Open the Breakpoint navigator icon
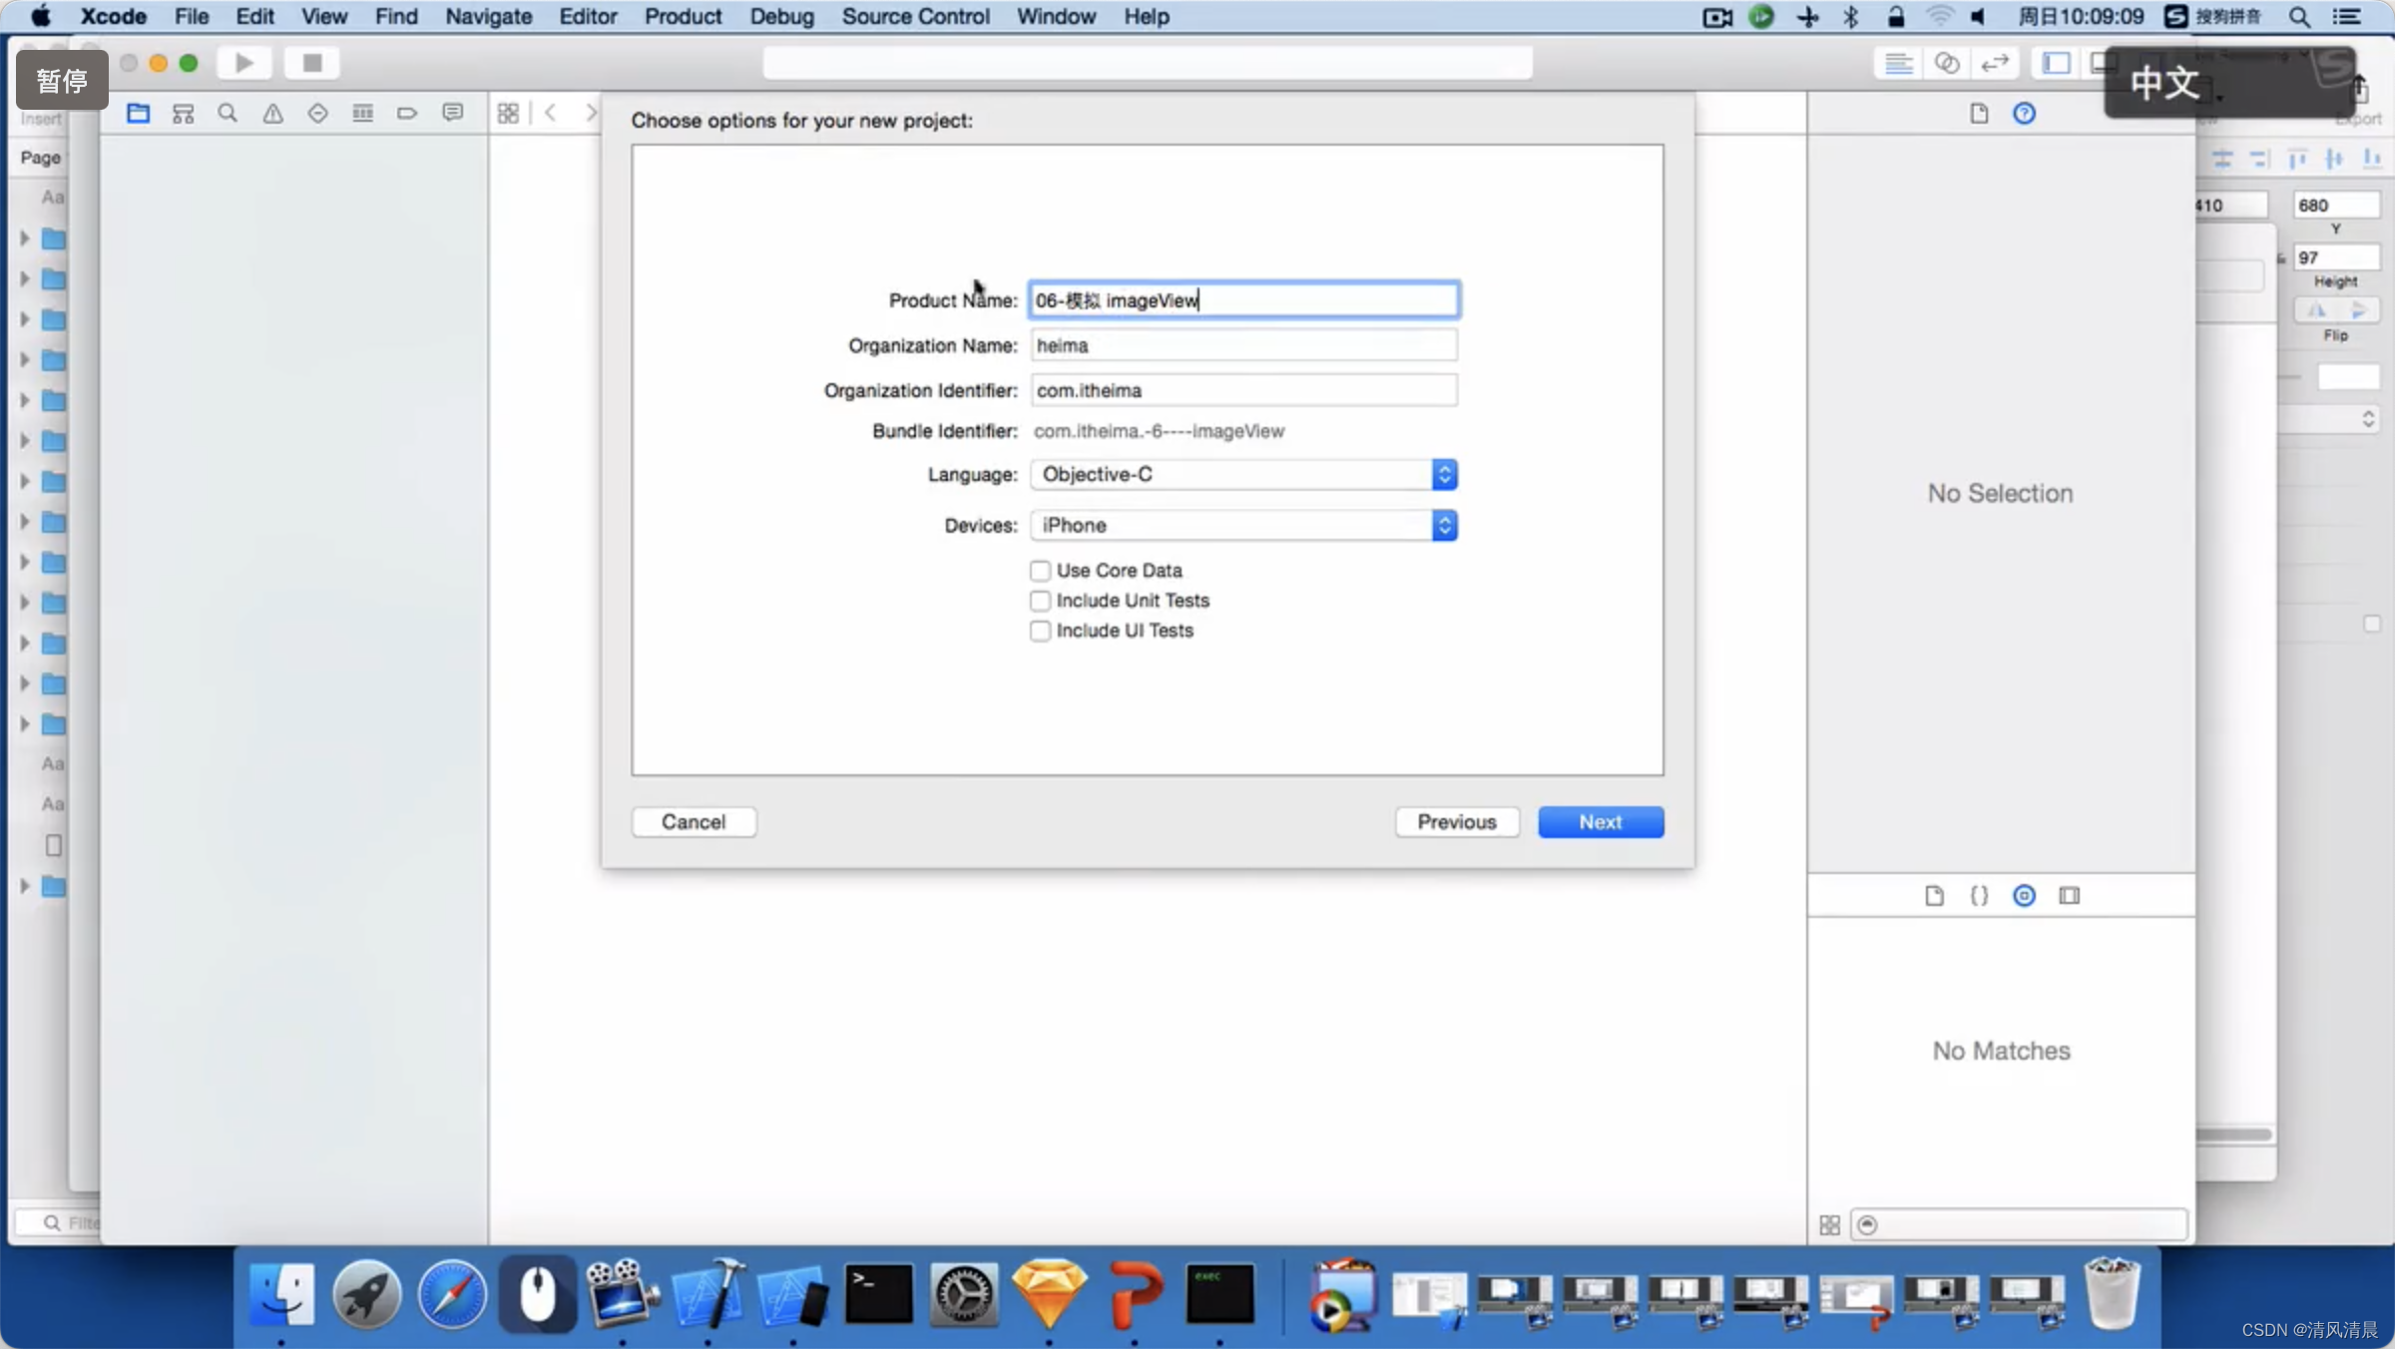The width and height of the screenshot is (2395, 1349). pyautogui.click(x=406, y=113)
